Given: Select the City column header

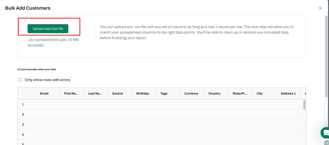Looking at the screenshot, I should [x=260, y=93].
